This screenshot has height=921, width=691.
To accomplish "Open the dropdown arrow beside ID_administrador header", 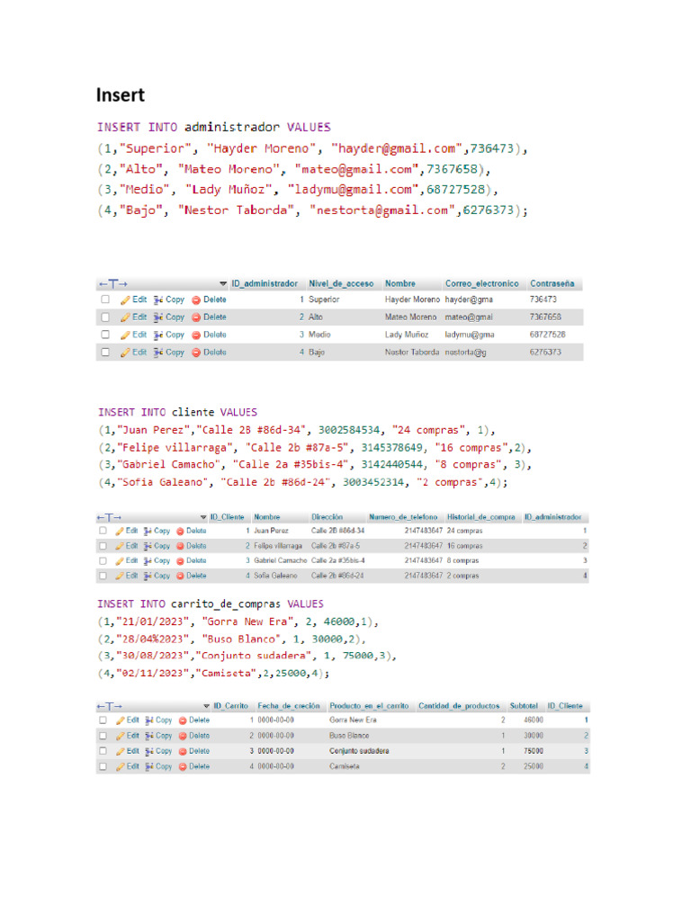I will pos(223,283).
